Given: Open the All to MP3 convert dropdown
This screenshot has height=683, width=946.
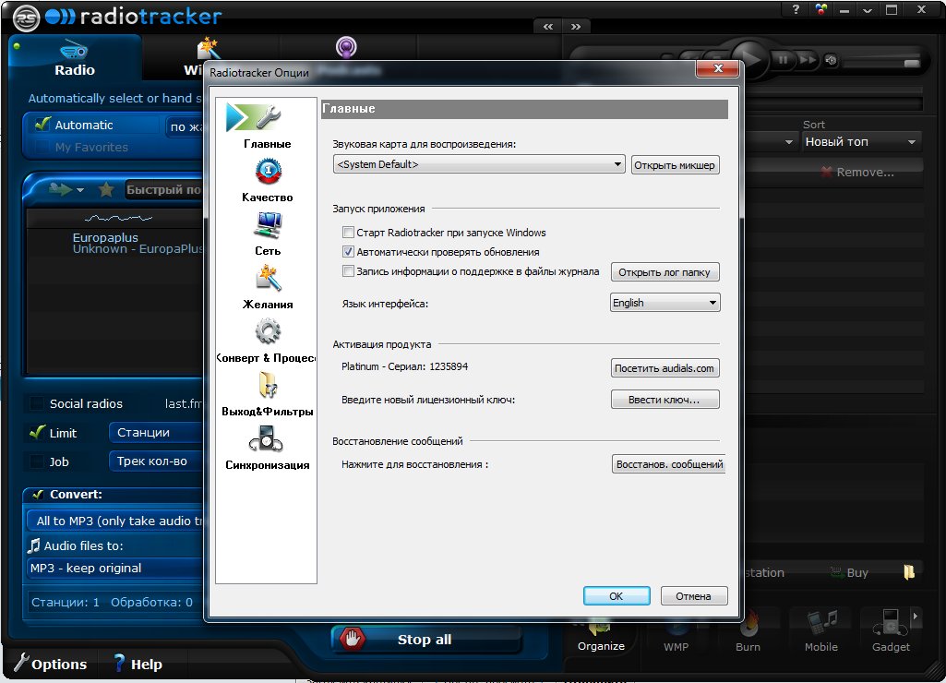Looking at the screenshot, I should coord(115,521).
